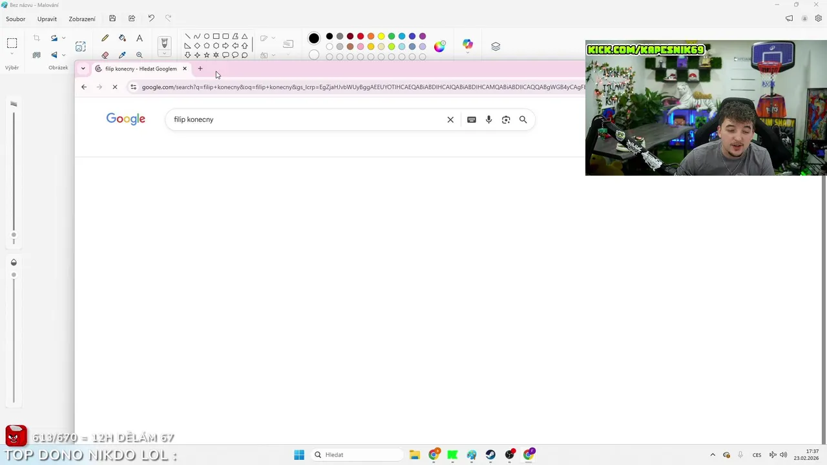Viewport: 827px width, 465px height.
Task: Open the Upravit menu
Action: pos(47,19)
